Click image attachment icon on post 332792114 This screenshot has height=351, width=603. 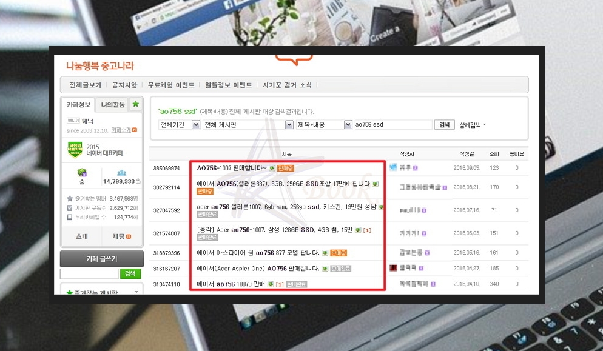point(375,184)
